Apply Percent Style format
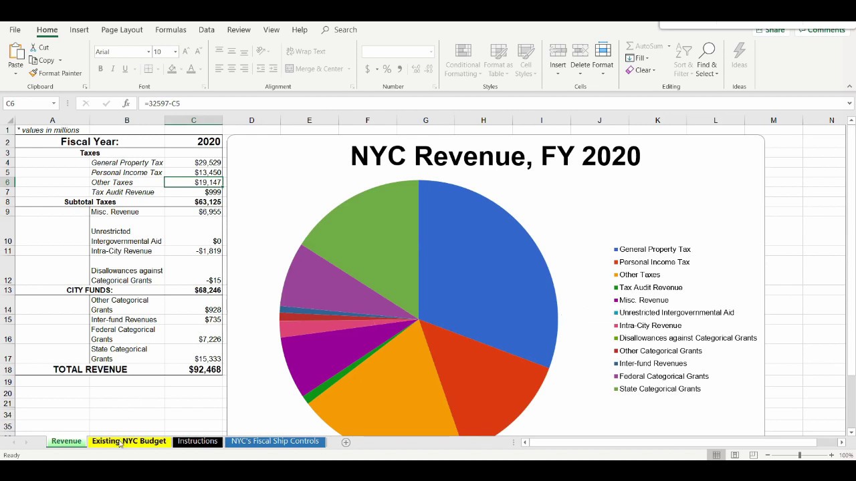 387,69
